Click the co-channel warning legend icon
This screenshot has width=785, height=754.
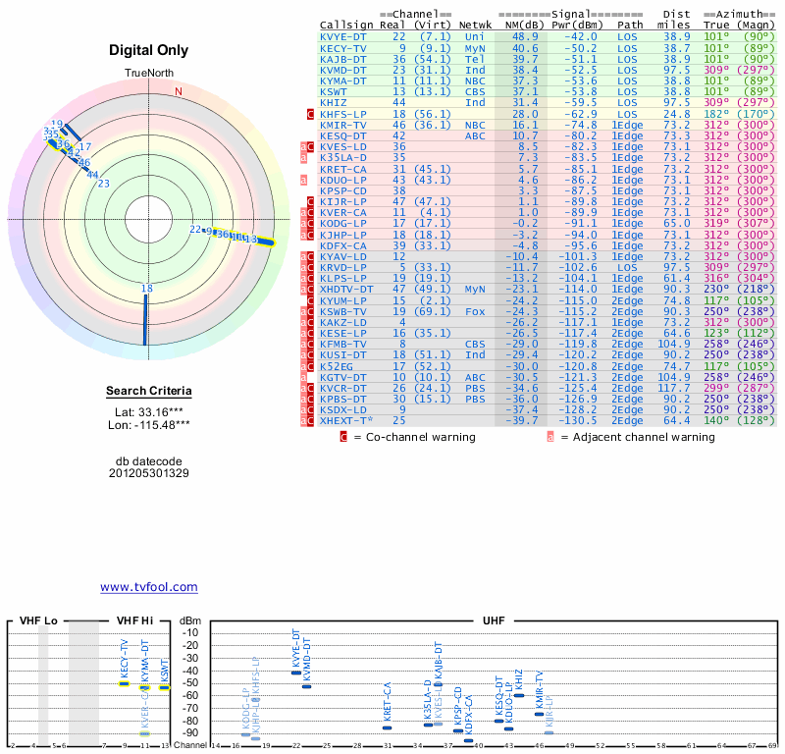(343, 437)
